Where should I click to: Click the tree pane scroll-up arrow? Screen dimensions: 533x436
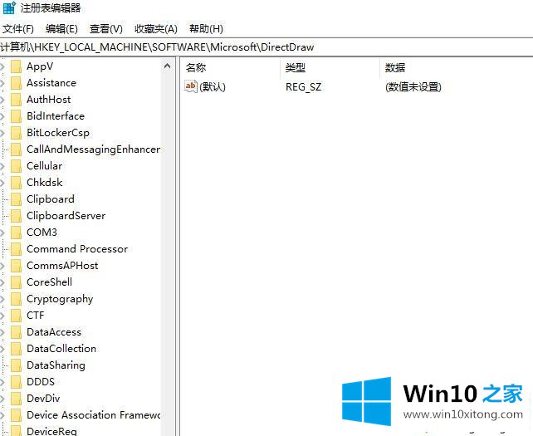tap(167, 66)
